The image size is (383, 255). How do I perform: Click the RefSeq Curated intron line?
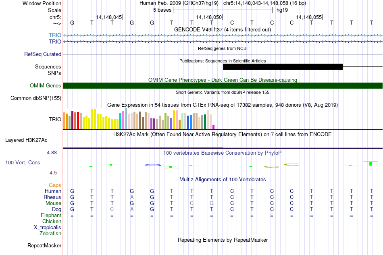(x=223, y=54)
